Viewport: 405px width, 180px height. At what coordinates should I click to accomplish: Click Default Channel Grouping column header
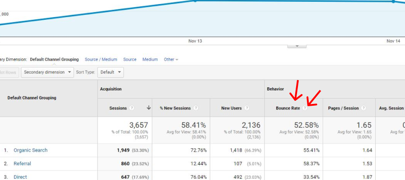32,98
